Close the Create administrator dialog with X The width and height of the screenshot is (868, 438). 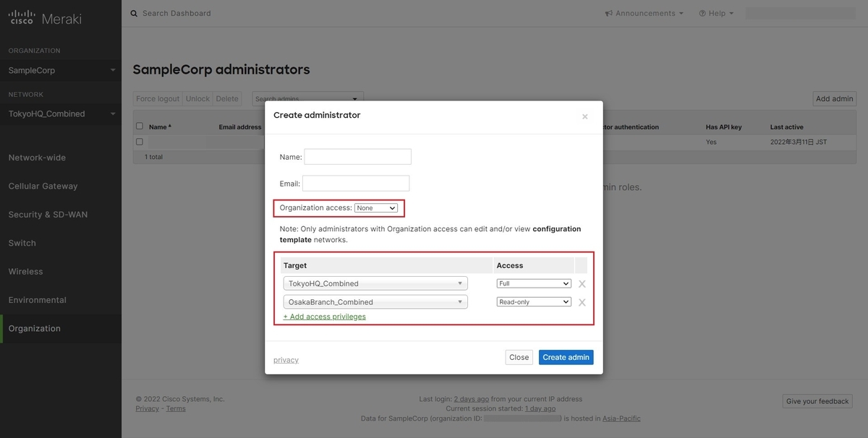(585, 116)
